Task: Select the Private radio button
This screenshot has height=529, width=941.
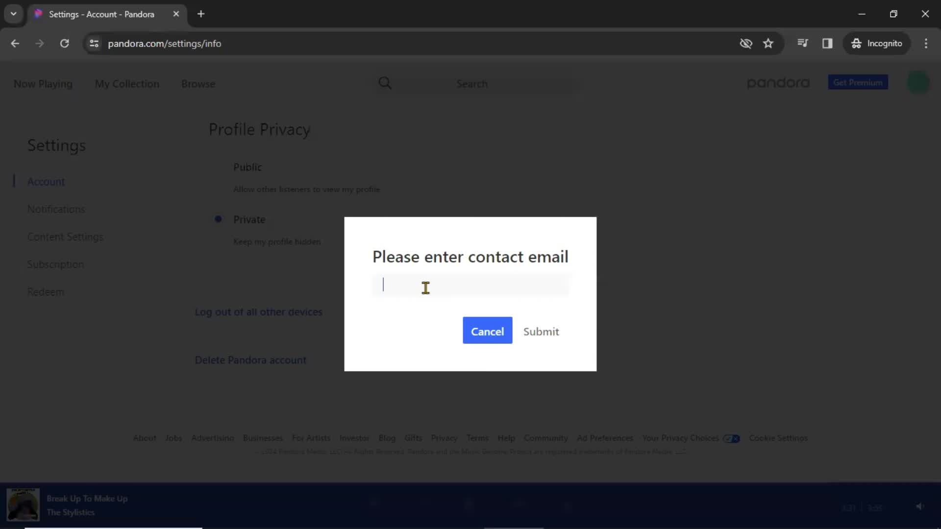Action: point(219,219)
